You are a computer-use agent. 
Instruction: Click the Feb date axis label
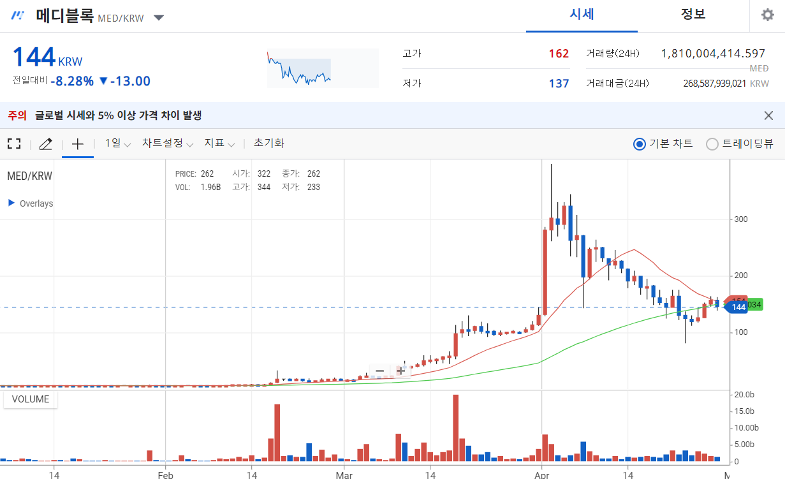166,475
